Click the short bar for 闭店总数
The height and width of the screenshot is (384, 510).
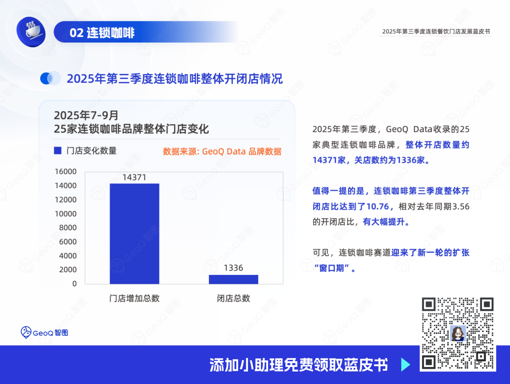[x=234, y=280]
